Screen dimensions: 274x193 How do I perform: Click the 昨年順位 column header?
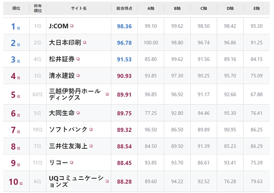click(38, 9)
